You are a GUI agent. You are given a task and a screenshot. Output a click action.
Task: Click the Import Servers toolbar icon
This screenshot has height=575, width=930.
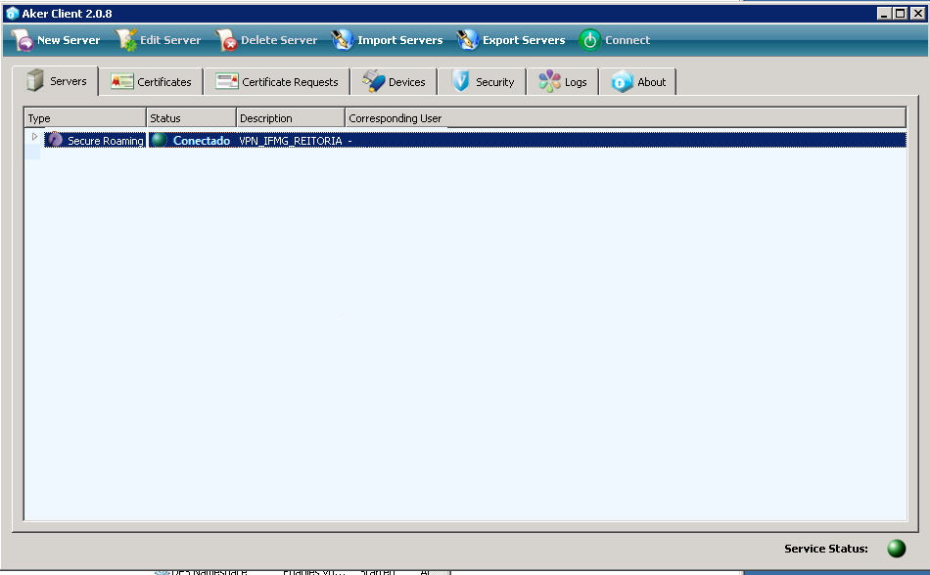pos(343,40)
